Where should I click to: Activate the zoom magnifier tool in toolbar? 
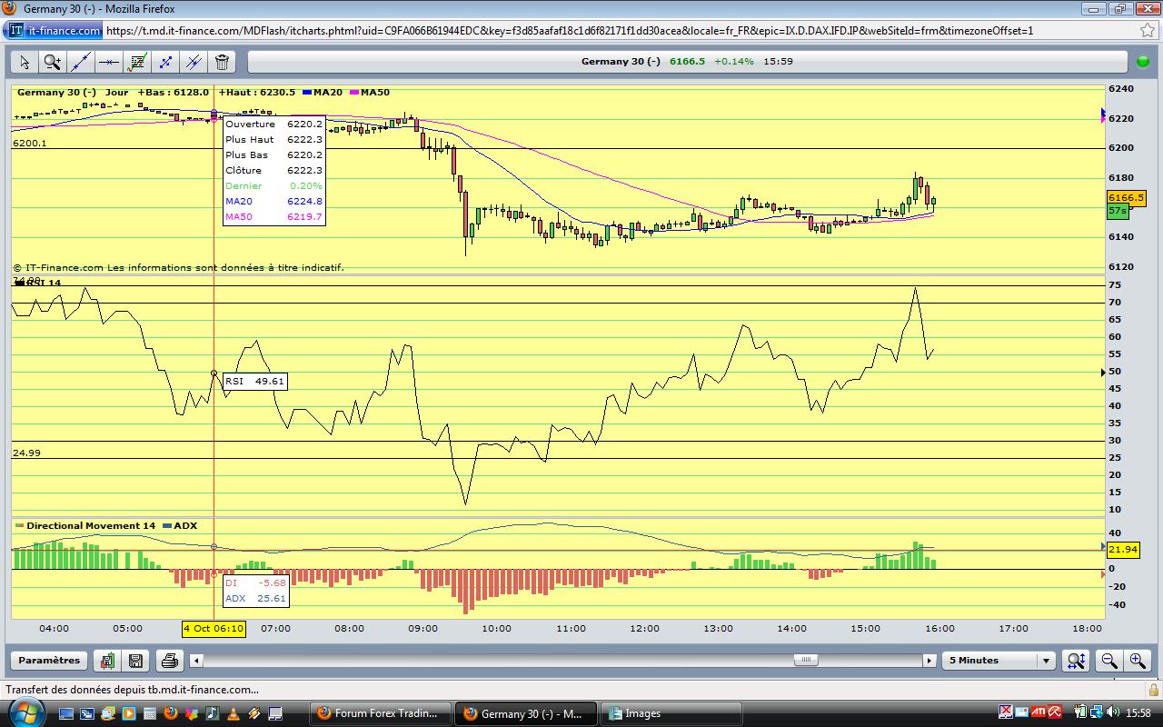pyautogui.click(x=53, y=62)
